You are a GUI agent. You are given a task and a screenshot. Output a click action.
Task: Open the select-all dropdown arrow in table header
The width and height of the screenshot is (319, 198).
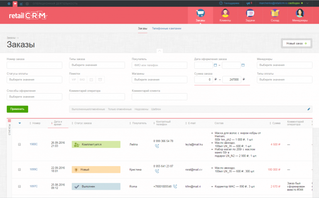20,123
